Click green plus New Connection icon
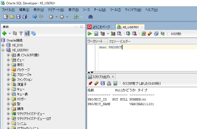197x129 pixels. click(4, 33)
